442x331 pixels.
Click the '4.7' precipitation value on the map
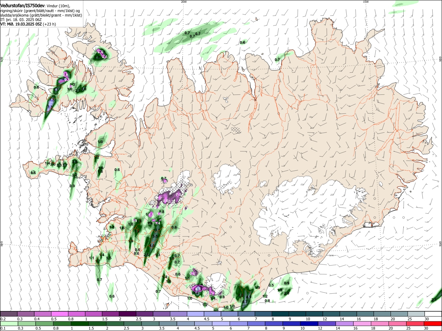coord(245,301)
